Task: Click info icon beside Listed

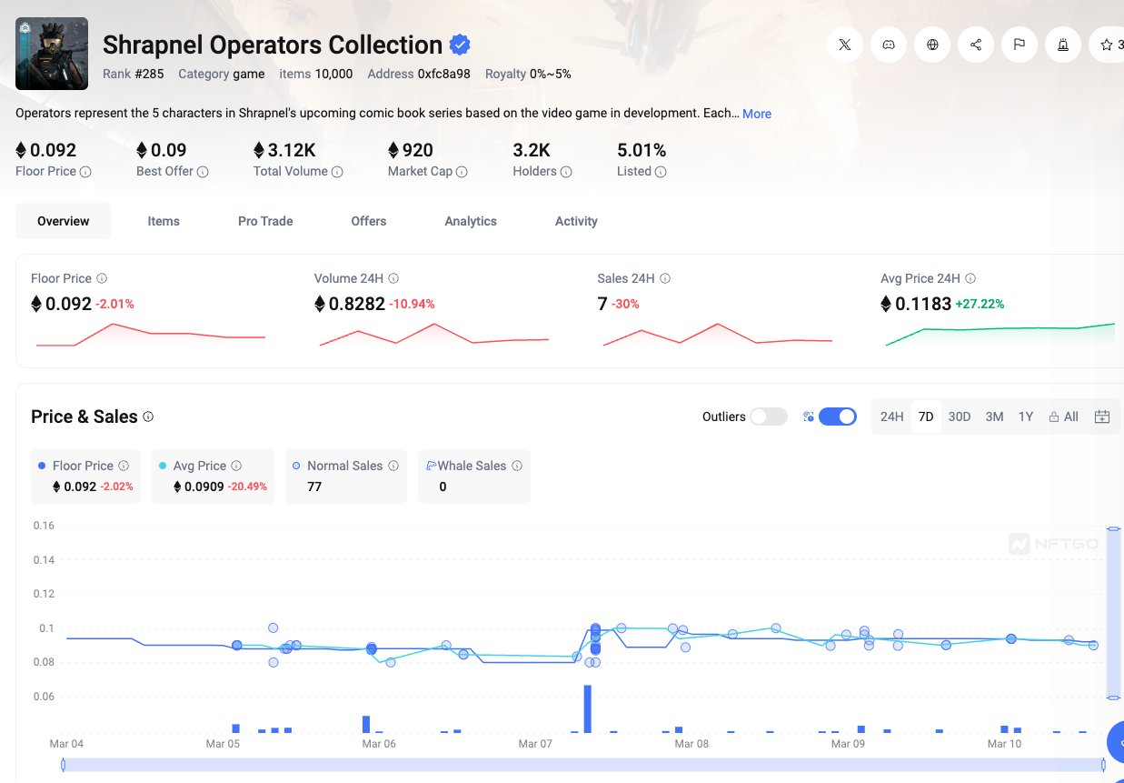Action: point(661,172)
